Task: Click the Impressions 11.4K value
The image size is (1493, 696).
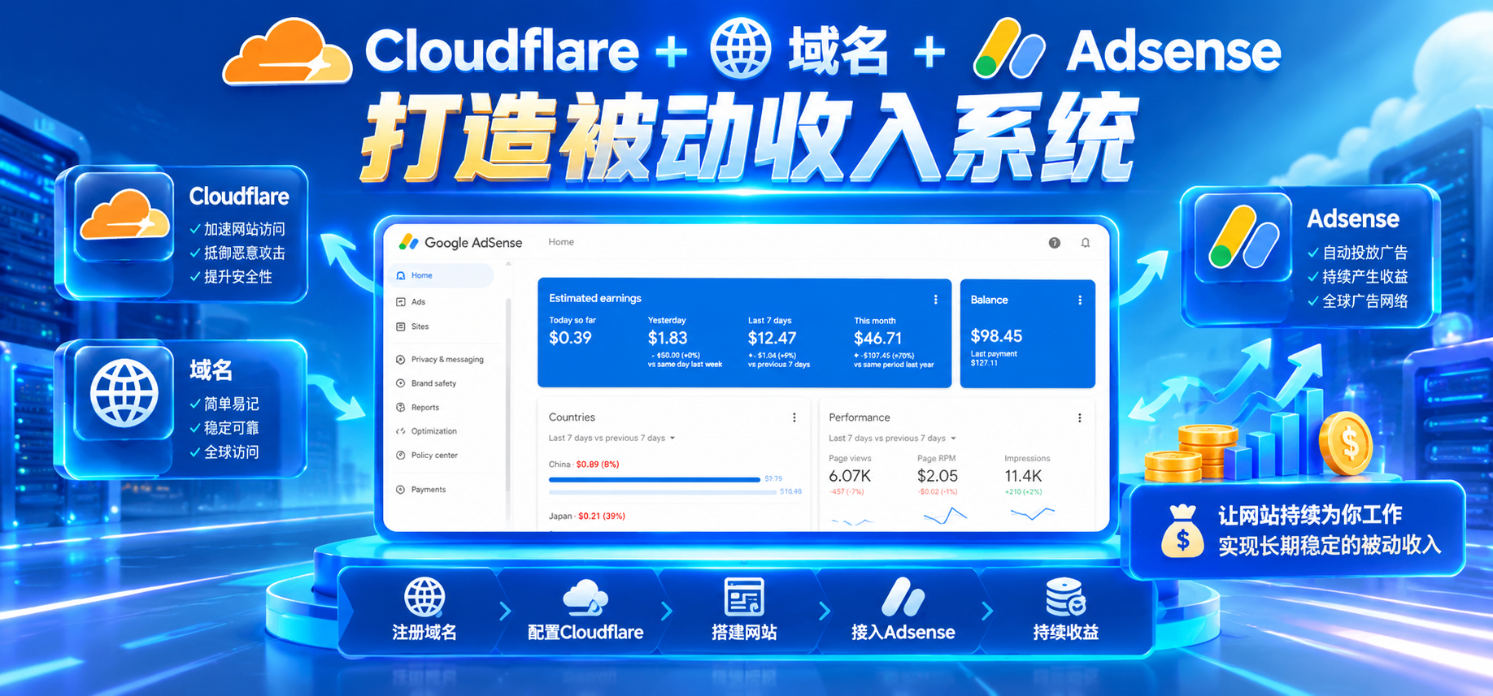Action: 1023,476
